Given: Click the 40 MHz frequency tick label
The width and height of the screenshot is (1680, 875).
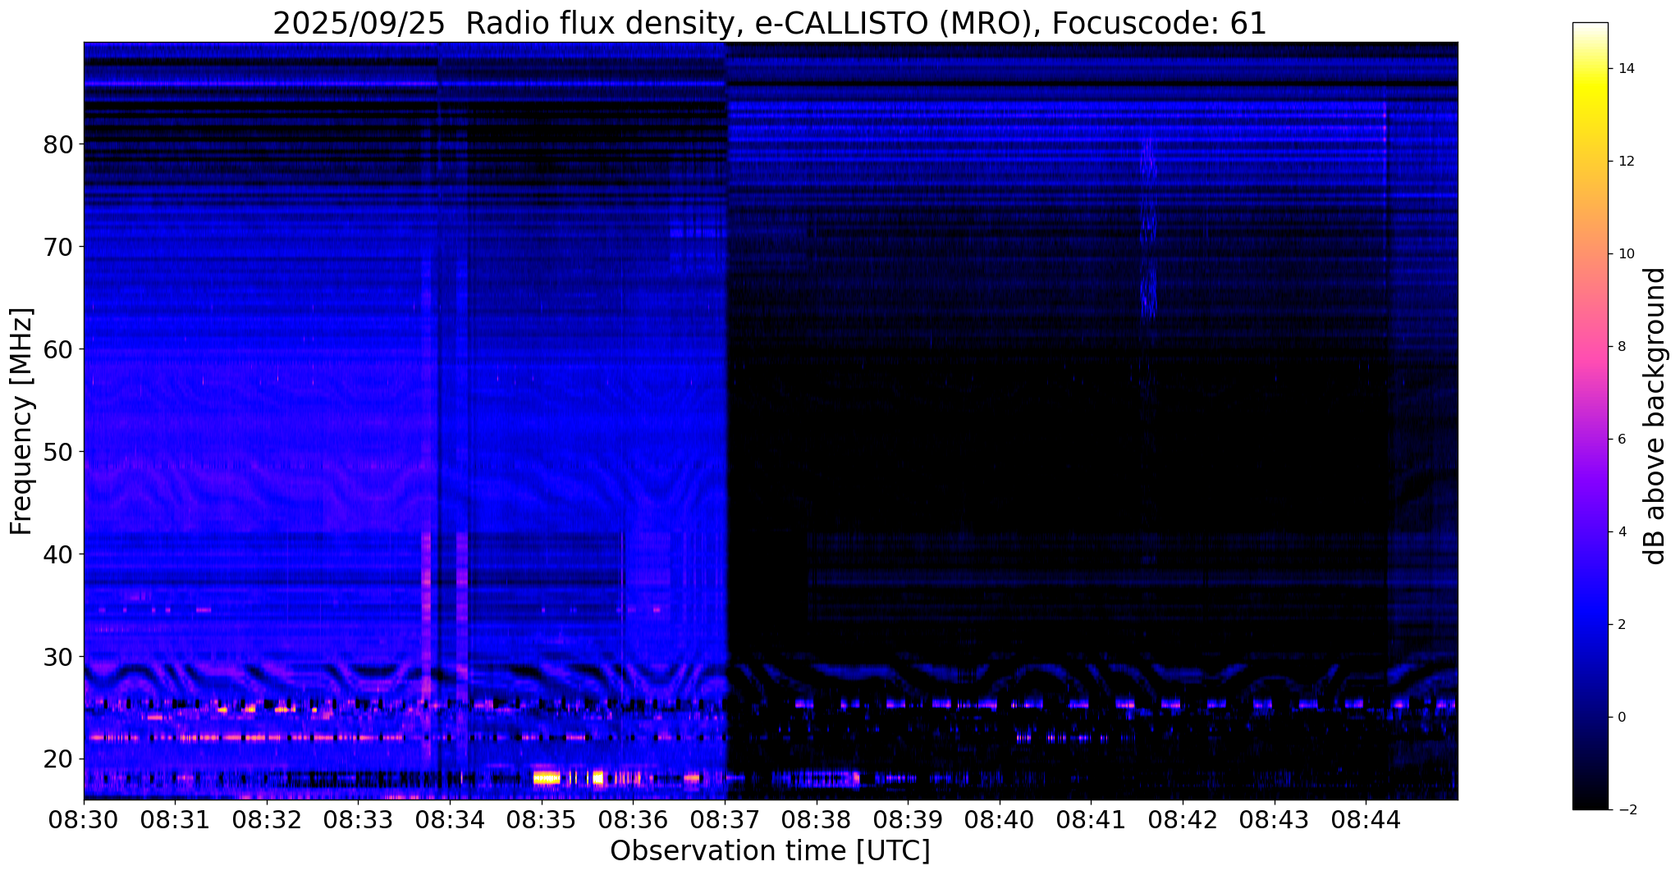Looking at the screenshot, I should 57,554.
